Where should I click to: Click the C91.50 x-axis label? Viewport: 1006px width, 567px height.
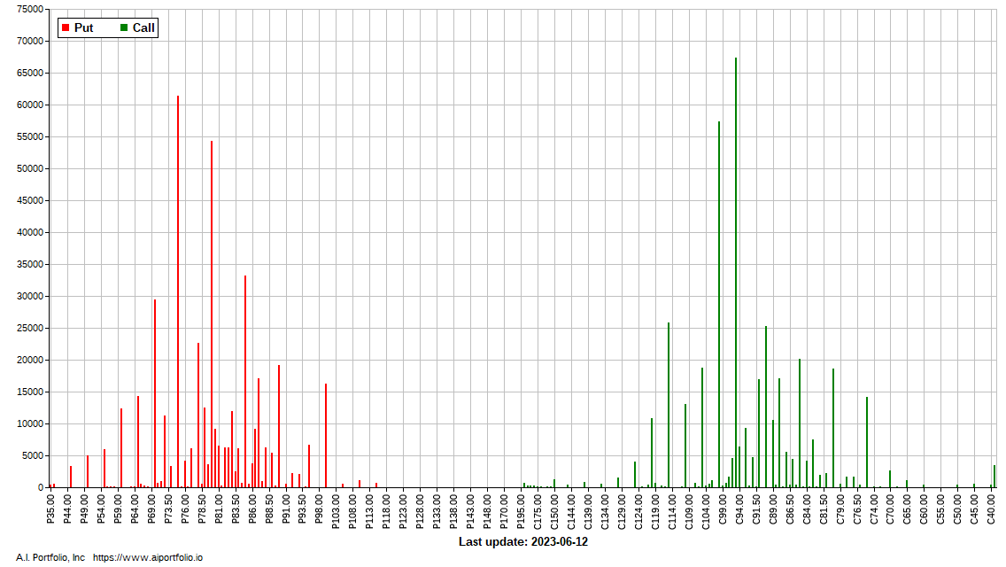(755, 509)
